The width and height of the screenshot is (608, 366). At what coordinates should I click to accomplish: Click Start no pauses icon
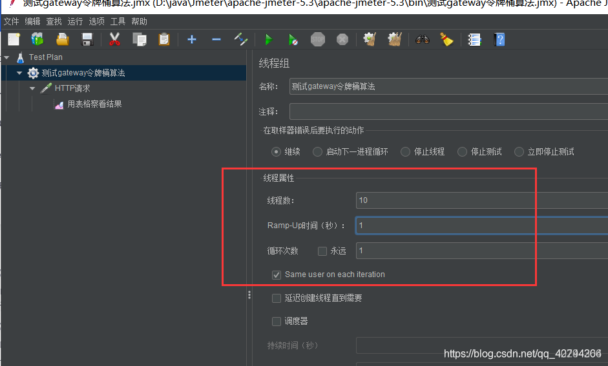293,39
